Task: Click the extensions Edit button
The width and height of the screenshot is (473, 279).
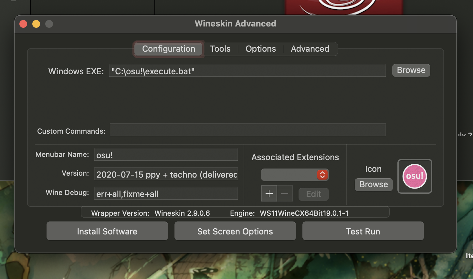Action: (x=314, y=194)
